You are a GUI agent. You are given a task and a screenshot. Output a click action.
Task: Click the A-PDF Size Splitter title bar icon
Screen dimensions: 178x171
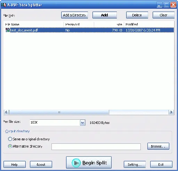pos(4,5)
